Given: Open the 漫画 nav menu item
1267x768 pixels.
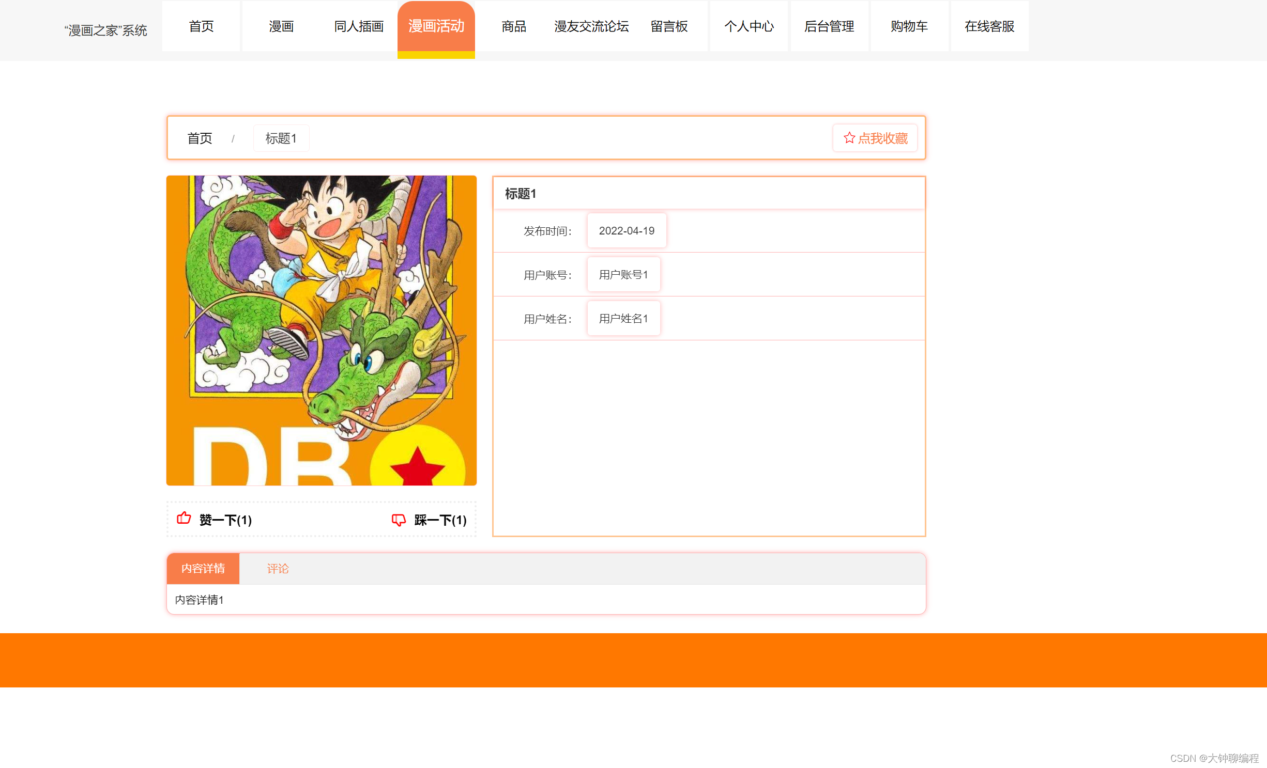Looking at the screenshot, I should pyautogui.click(x=281, y=26).
